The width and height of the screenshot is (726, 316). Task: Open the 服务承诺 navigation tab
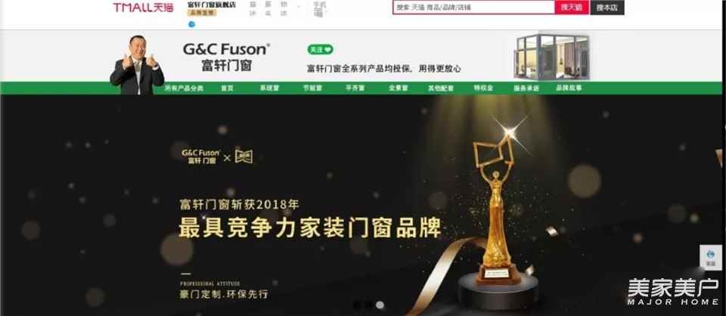526,88
